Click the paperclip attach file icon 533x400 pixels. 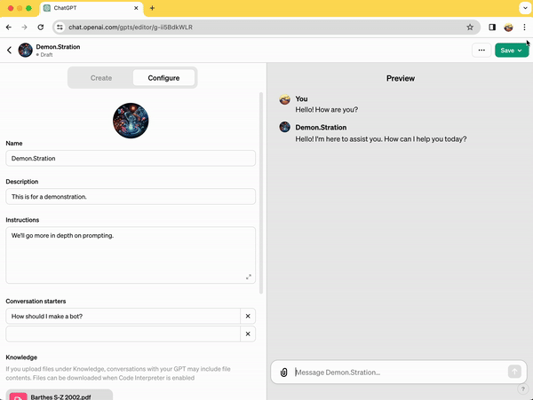[x=283, y=373]
